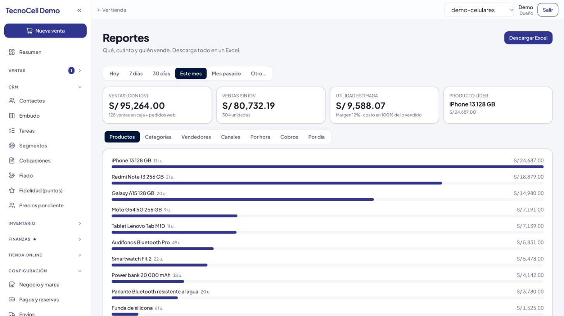The height and width of the screenshot is (316, 564).
Task: Click the Embudo columns icon
Action: 12,116
